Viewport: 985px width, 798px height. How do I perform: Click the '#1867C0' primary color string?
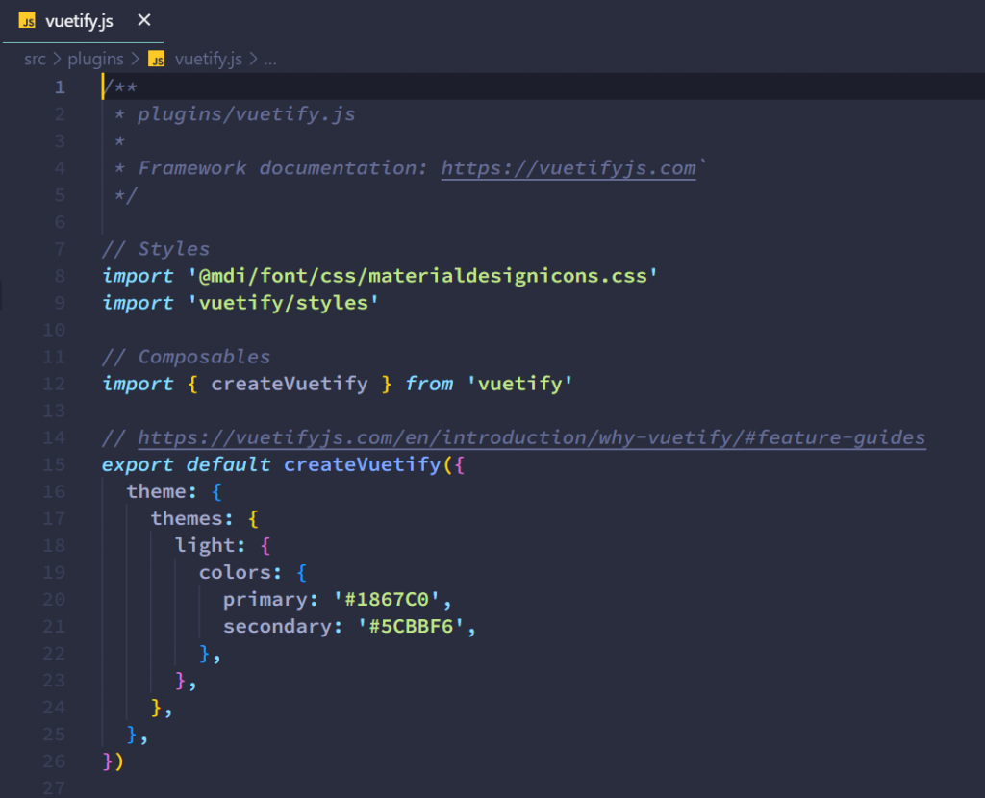[387, 600]
